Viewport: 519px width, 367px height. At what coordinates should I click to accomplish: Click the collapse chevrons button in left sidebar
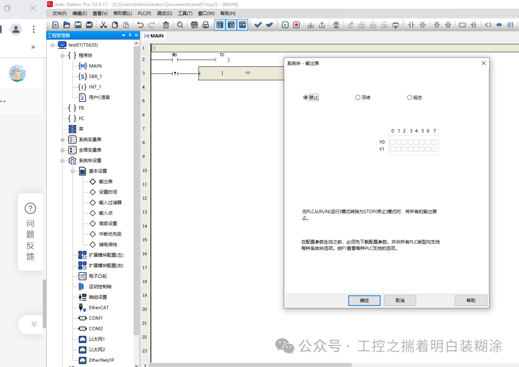pos(34,324)
